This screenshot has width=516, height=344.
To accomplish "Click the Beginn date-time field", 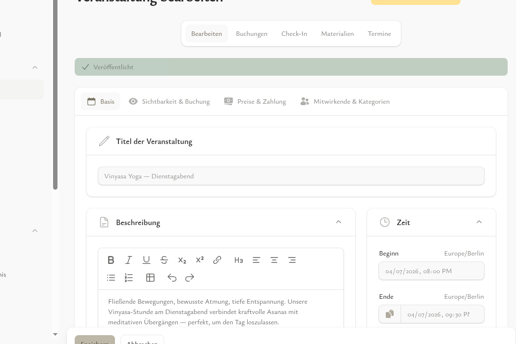I will (x=431, y=271).
